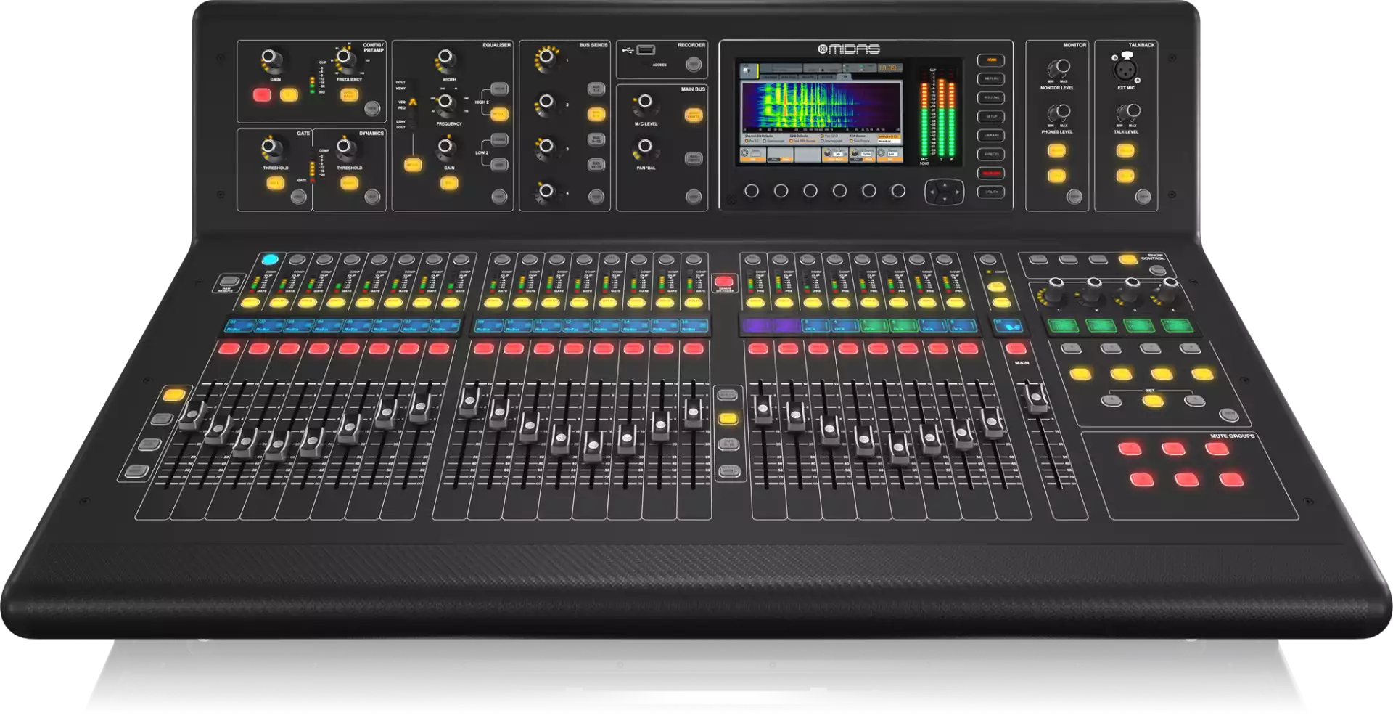Click the Main fader handle

point(1035,398)
